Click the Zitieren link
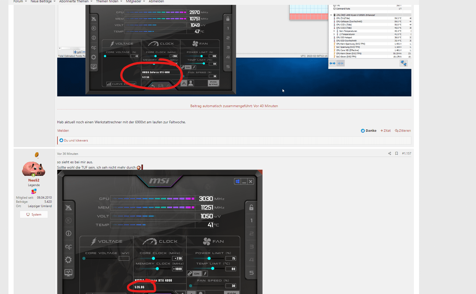 tap(403, 130)
